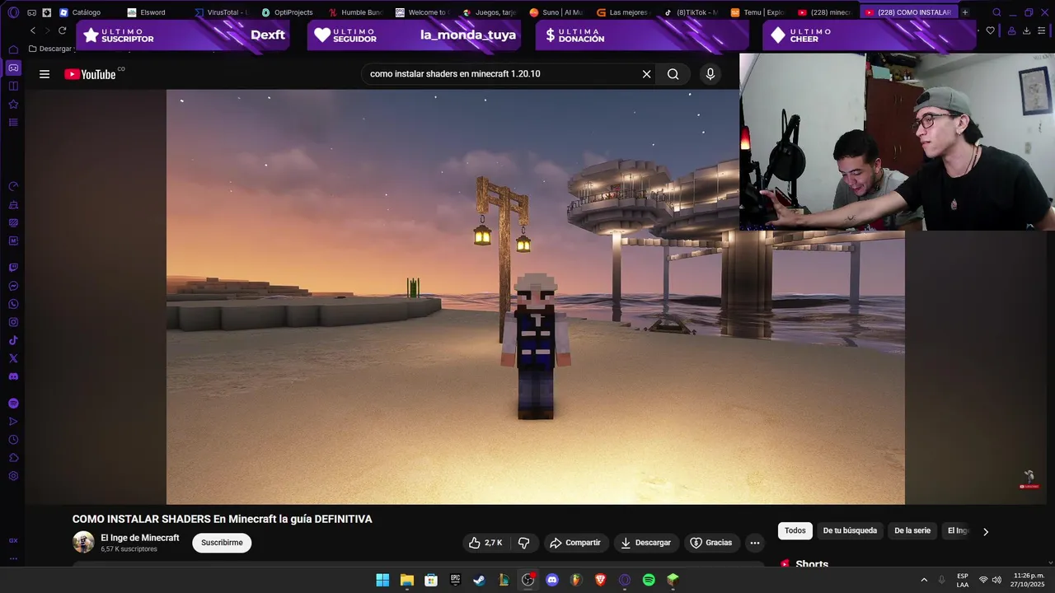
Task: Open the browser downloads icon
Action: click(x=1026, y=30)
